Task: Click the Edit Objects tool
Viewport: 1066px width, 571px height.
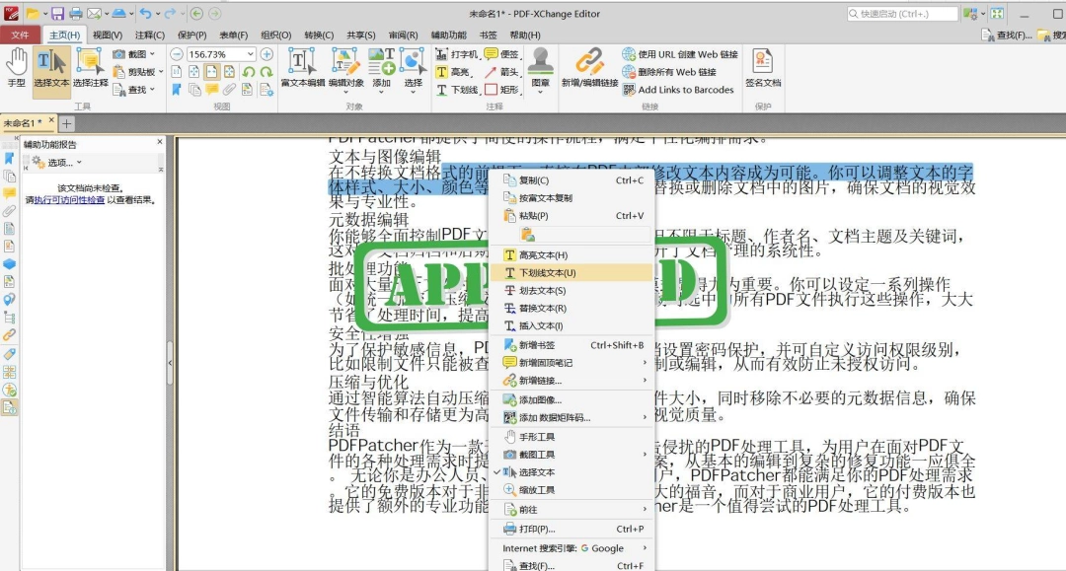Action: [346, 68]
